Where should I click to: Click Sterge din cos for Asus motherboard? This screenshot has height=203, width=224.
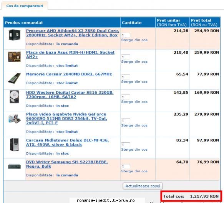(x=134, y=62)
